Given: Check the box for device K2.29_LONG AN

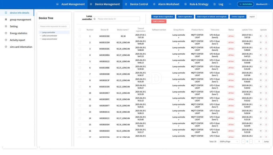Looking at the screenshot, I should tap(80, 43).
